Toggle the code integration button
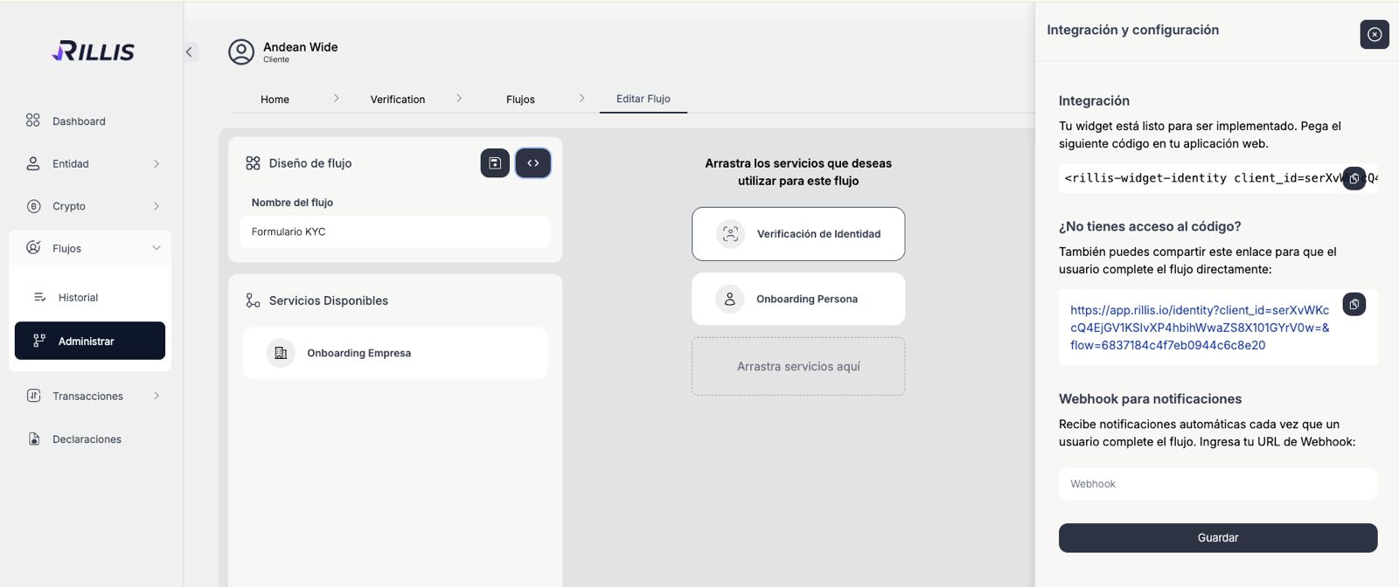 click(533, 162)
